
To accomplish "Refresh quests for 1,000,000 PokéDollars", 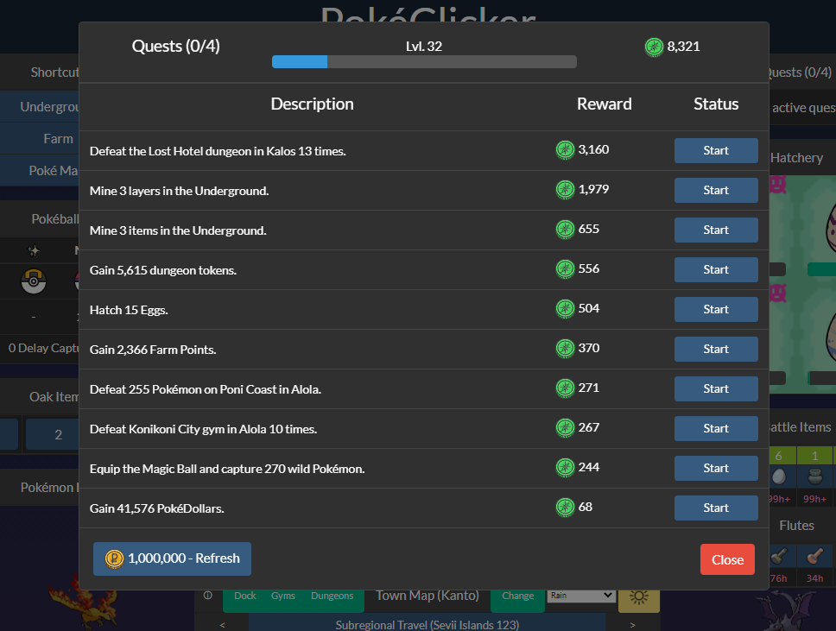I will (172, 558).
